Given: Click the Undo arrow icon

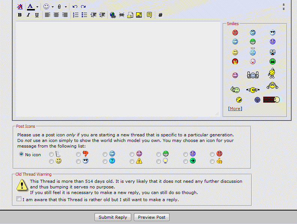Looking at the screenshot, I should (75, 7).
